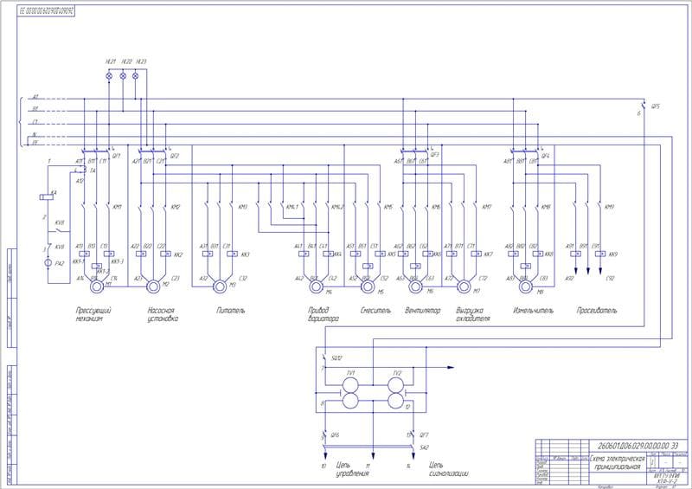This screenshot has height=489, width=692.
Task: Click the TV1 transformer symbol
Action: (x=350, y=393)
